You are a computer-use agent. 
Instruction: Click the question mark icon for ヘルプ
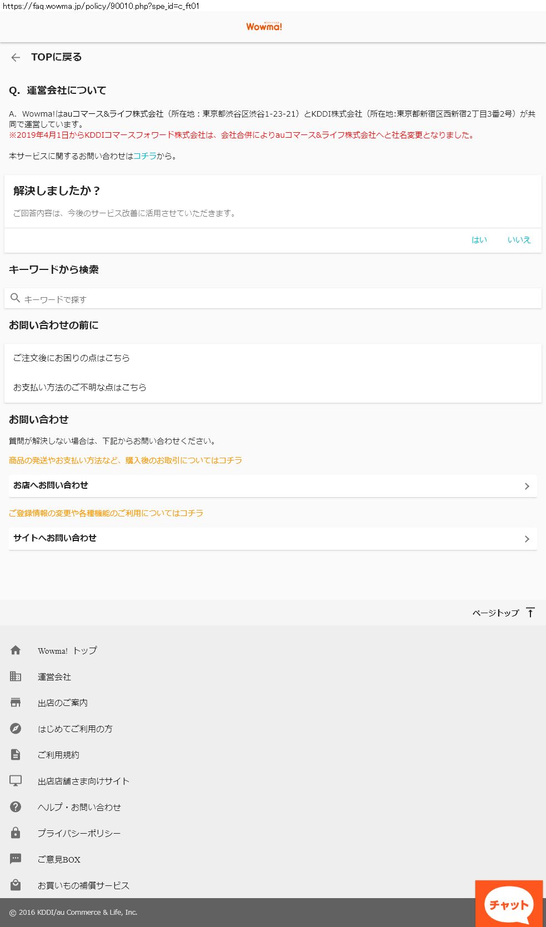16,806
